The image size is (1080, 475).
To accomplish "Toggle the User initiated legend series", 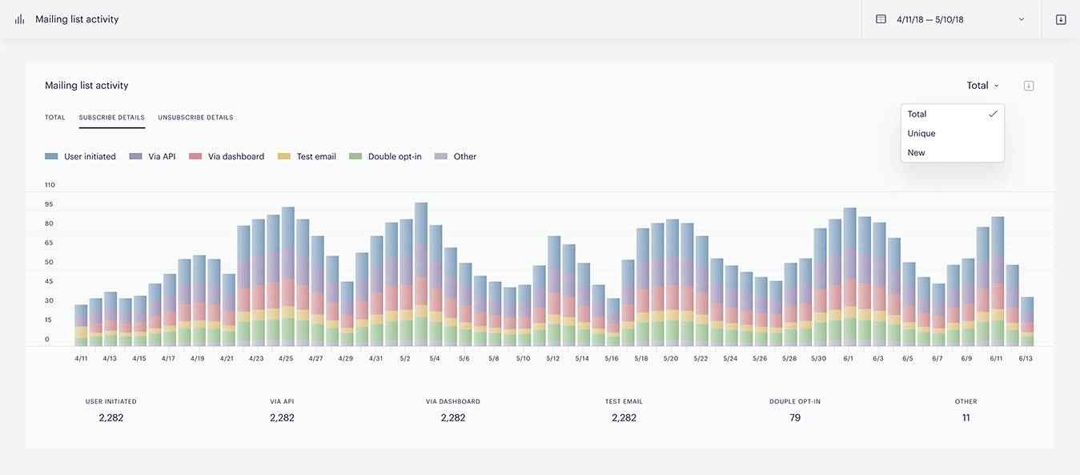I will click(x=81, y=157).
